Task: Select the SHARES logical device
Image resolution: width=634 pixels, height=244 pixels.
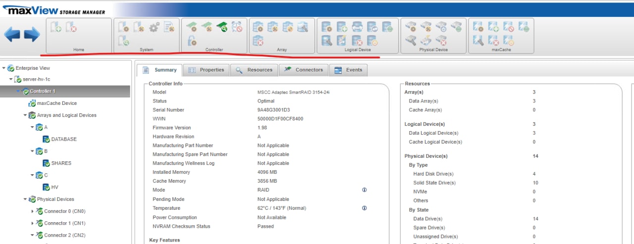Action: [61, 163]
